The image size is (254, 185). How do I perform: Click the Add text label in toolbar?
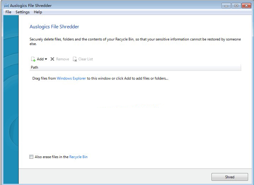click(40, 59)
